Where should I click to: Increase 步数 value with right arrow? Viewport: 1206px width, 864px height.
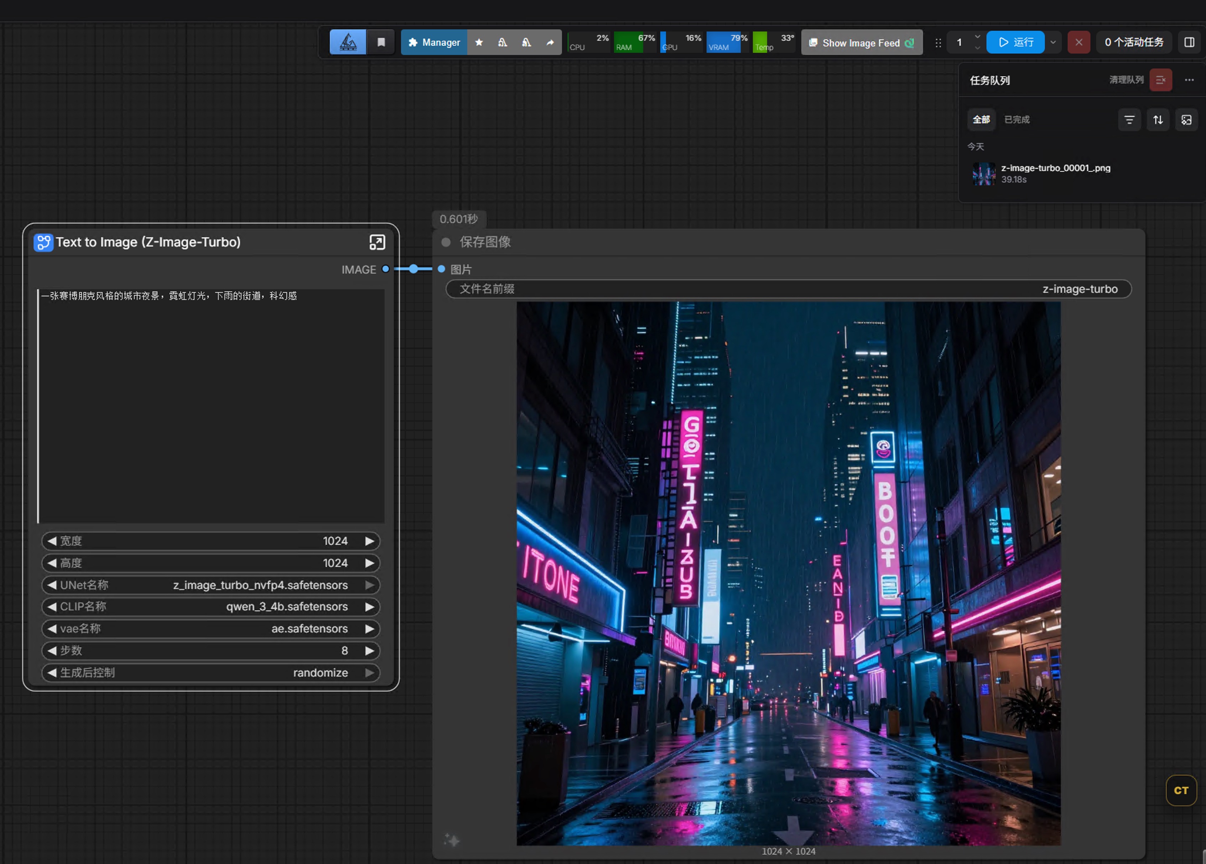point(369,651)
